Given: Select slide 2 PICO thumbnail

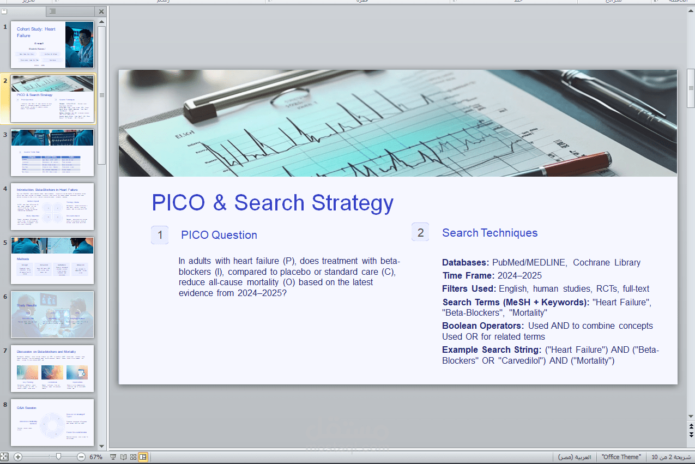Looking at the screenshot, I should coord(52,99).
